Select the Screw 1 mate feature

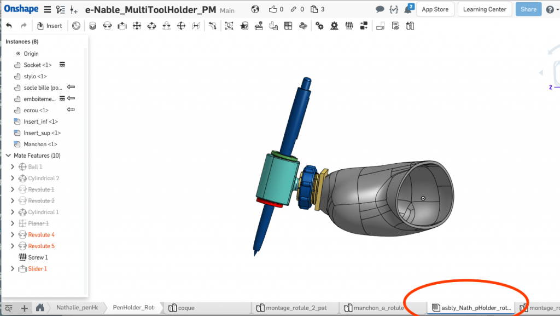[x=38, y=257]
